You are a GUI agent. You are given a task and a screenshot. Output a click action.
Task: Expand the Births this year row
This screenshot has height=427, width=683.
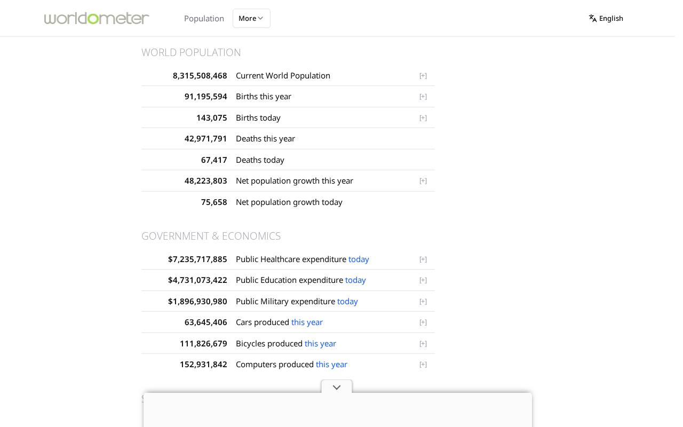[x=423, y=97]
